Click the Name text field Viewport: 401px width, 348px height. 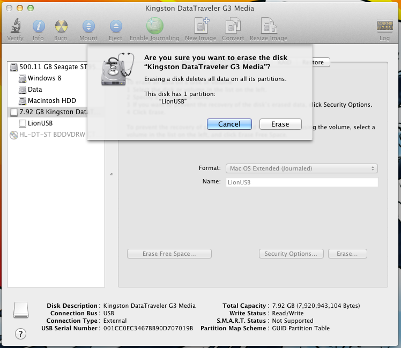[302, 182]
